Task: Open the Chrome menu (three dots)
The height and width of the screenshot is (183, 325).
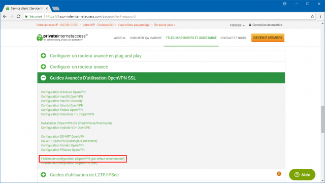Action: point(320,16)
